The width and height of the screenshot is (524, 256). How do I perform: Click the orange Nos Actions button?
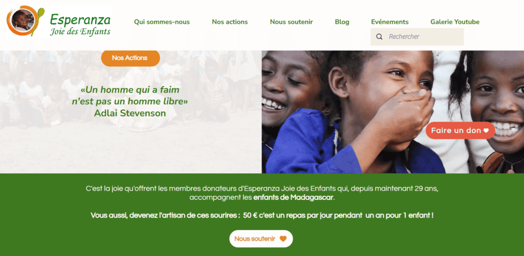130,58
